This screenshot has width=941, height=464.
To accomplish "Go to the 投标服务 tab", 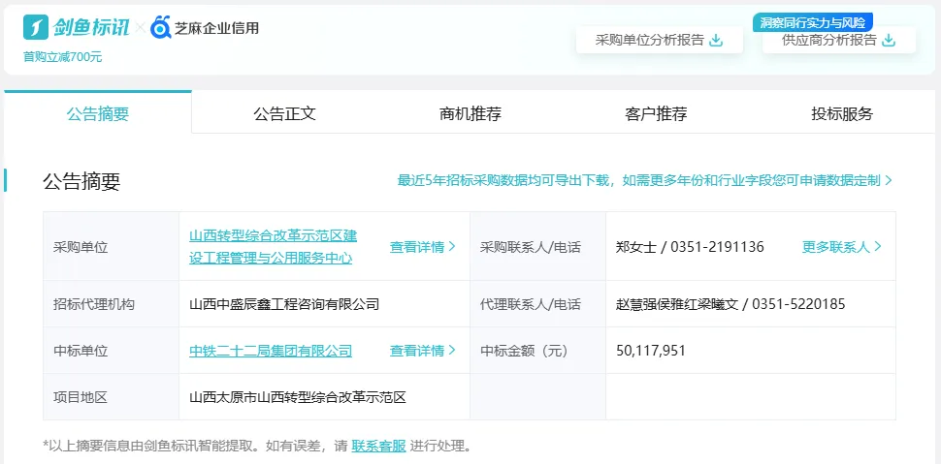I will [842, 113].
